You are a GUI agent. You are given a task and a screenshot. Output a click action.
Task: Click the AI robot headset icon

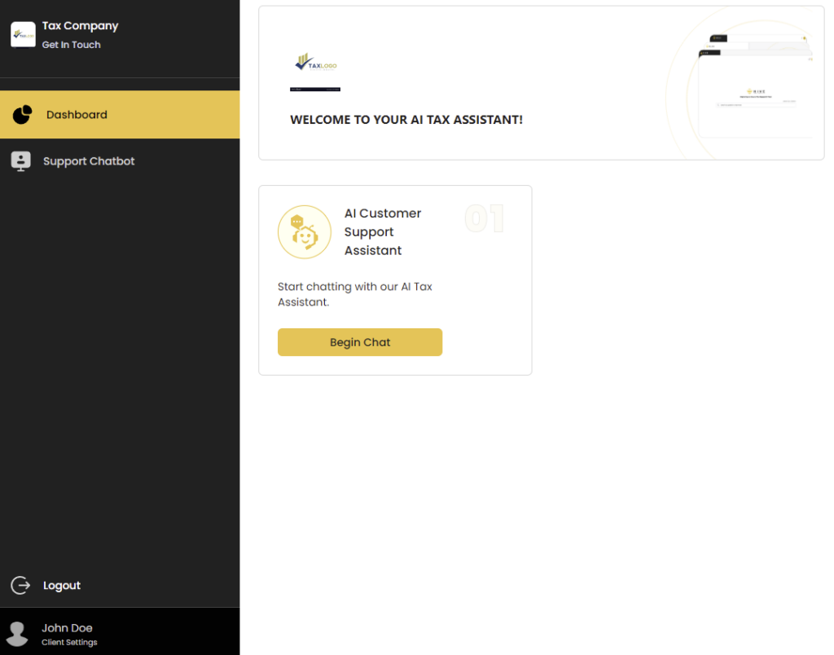tap(304, 232)
